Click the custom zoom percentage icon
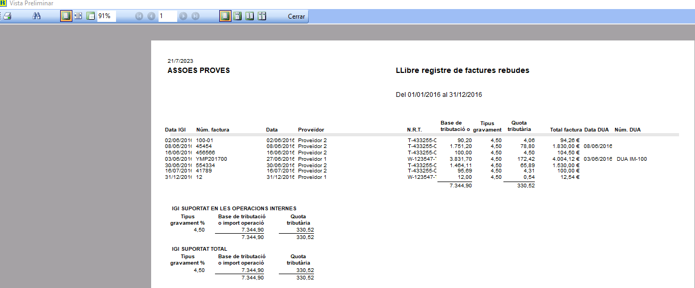Image resolution: width=695 pixels, height=288 pixels. point(90,16)
